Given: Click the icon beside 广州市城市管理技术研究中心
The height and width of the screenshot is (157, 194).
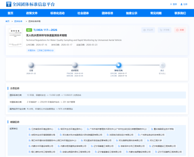Looking at the screenshot, I should [88, 129].
